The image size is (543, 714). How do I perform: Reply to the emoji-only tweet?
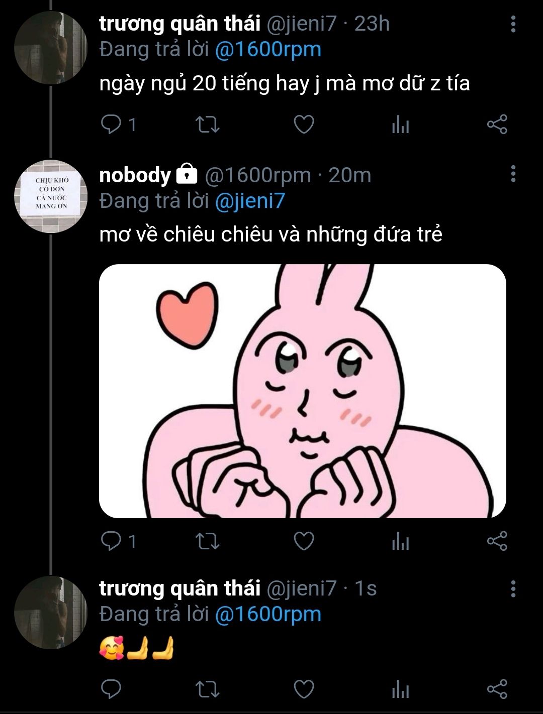point(111,689)
